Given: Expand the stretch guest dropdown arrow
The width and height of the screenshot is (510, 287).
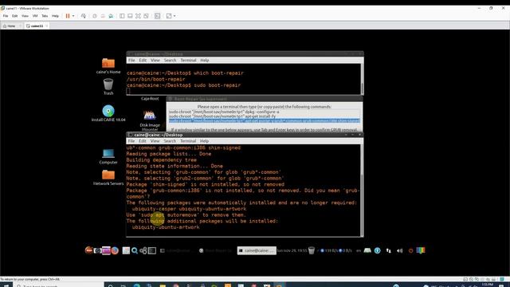Looking at the screenshot, I should pyautogui.click(x=175, y=16).
